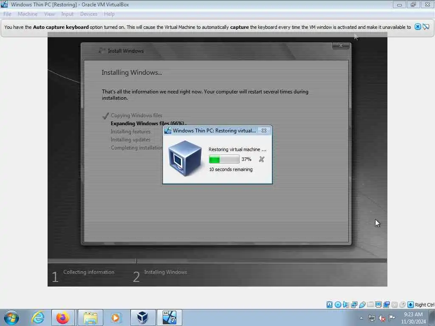Click 'Expanding Windows files (66%)' line
435x326 pixels.
148,124
